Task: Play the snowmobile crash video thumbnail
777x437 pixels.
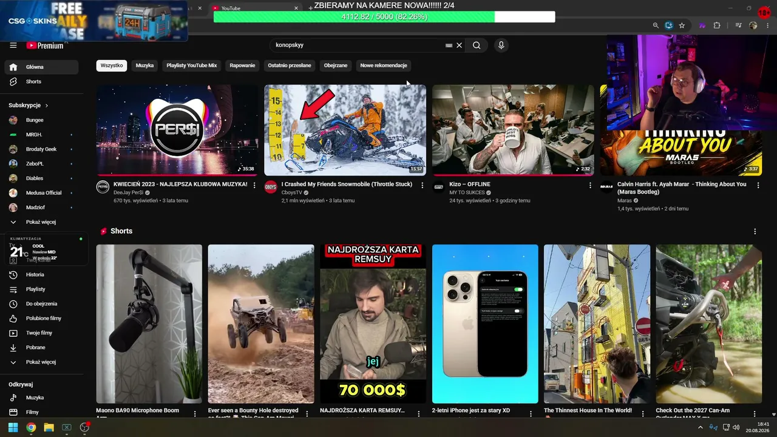Action: tap(345, 130)
